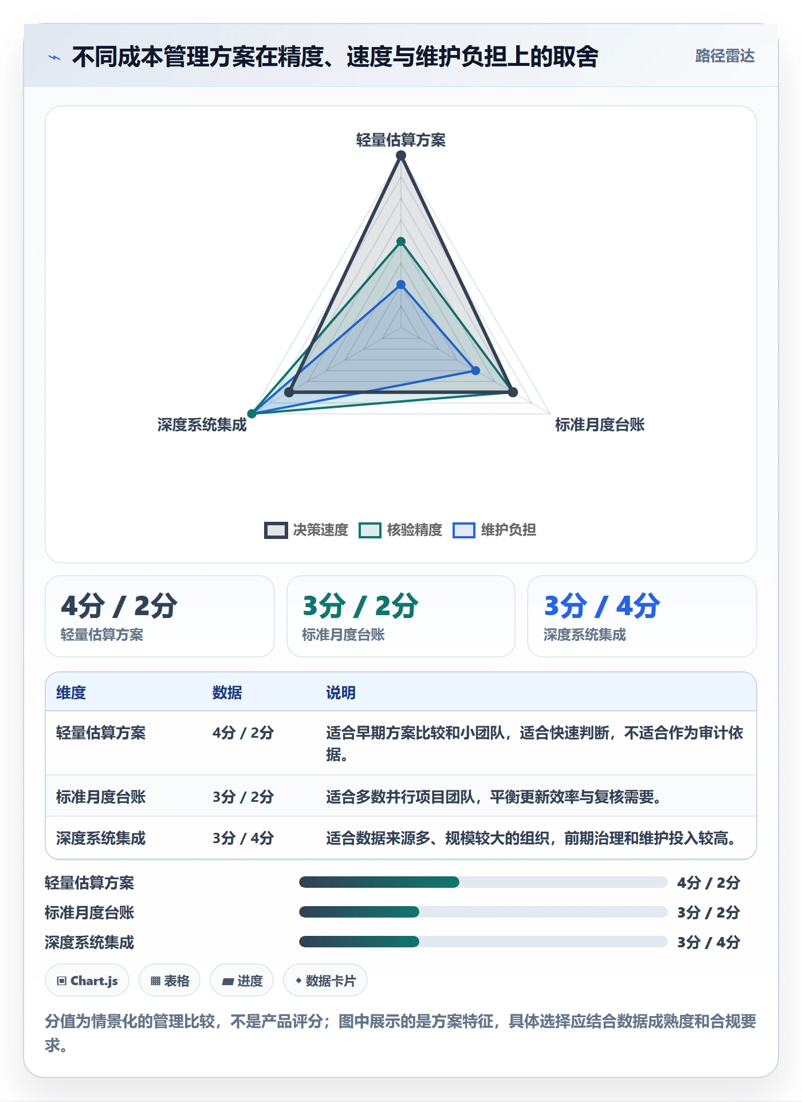Click the 3分 / 4分 value in the table

[x=243, y=838]
